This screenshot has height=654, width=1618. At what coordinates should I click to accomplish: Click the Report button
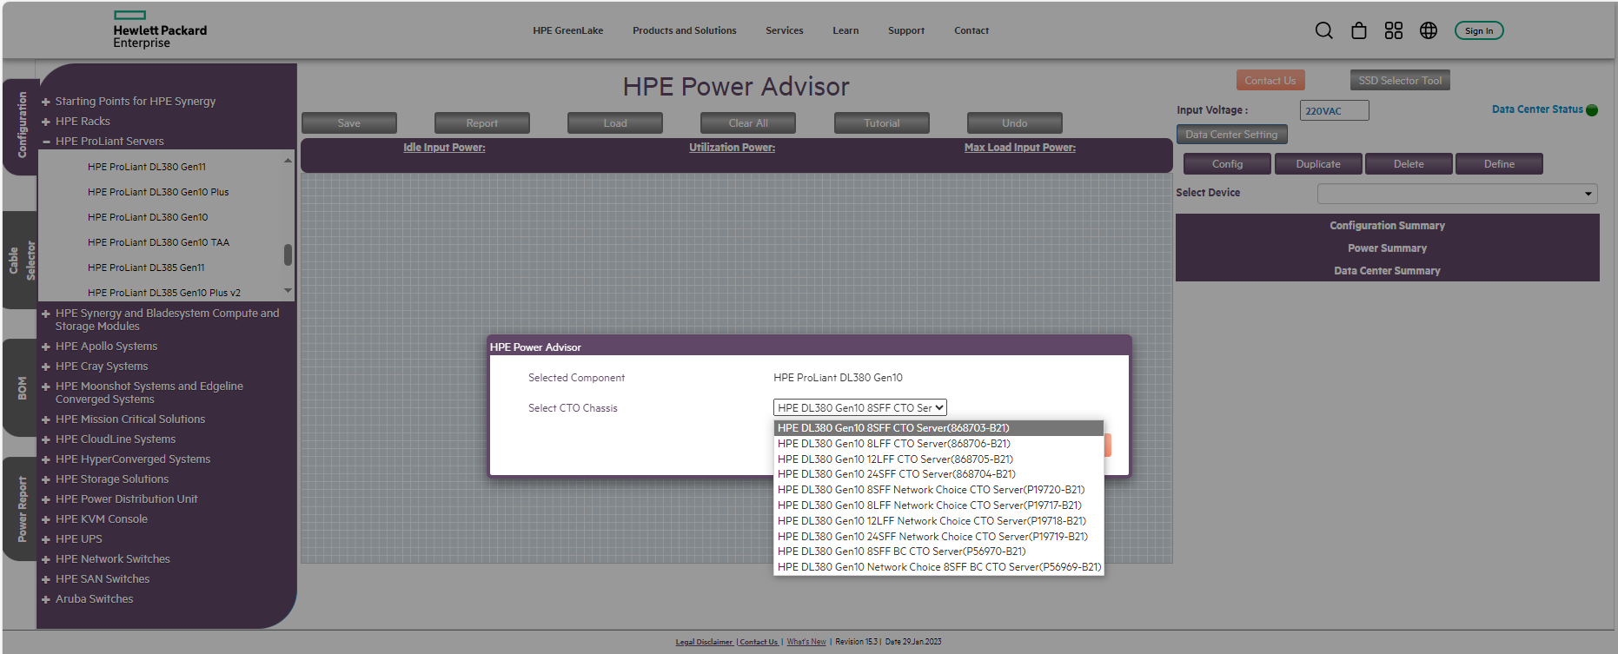(482, 123)
